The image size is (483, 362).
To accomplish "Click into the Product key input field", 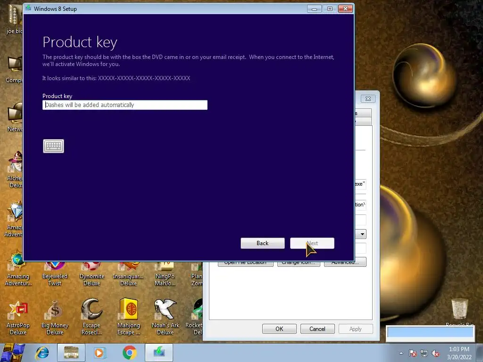I will pos(125,105).
